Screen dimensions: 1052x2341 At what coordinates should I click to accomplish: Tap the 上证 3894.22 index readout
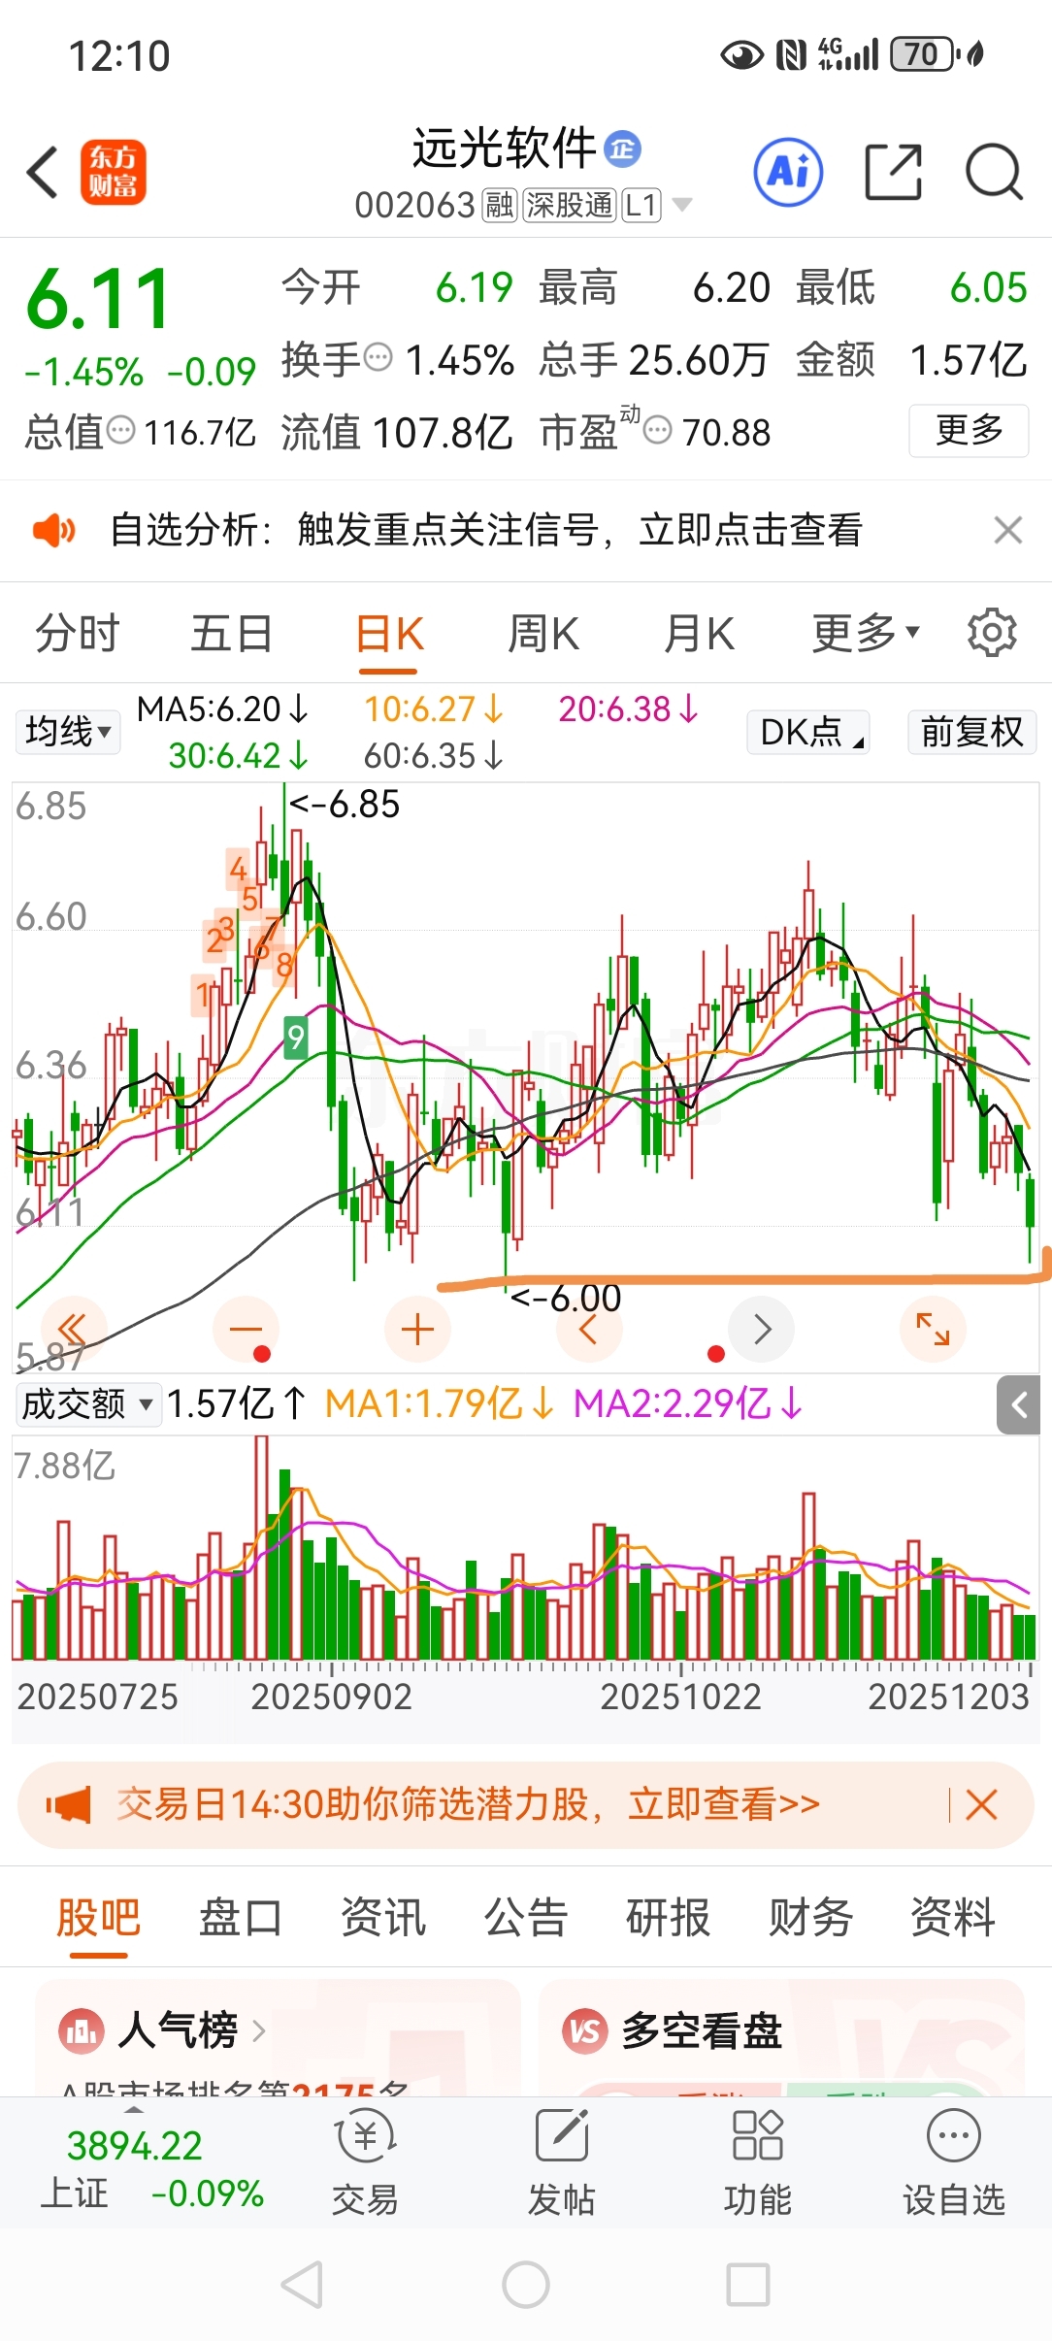pos(135,2146)
